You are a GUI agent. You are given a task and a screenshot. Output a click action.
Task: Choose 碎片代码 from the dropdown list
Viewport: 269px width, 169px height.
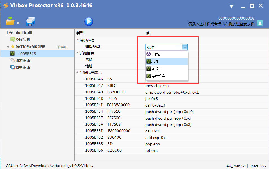(x=167, y=76)
